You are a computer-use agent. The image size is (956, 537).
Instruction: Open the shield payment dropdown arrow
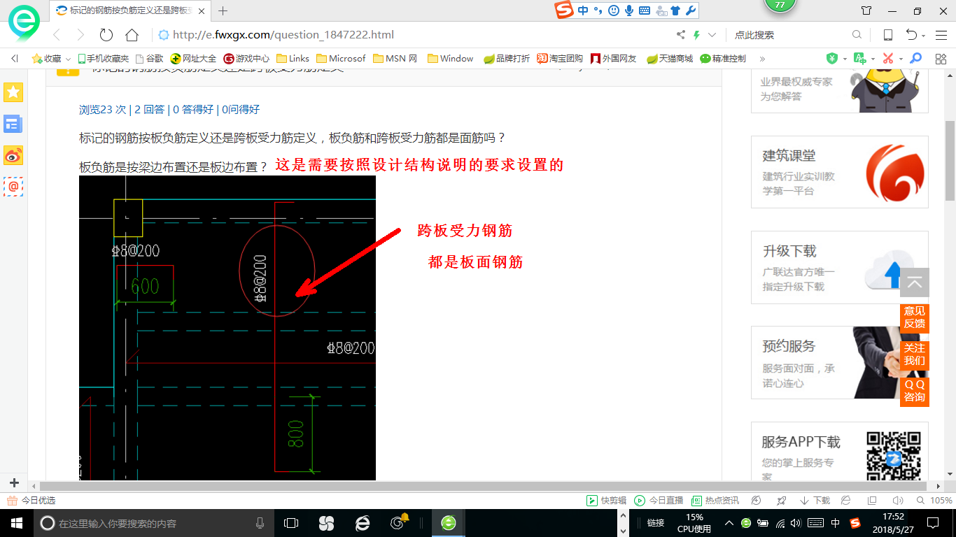point(845,59)
